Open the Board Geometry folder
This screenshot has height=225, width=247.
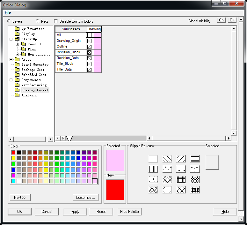click(x=35, y=64)
